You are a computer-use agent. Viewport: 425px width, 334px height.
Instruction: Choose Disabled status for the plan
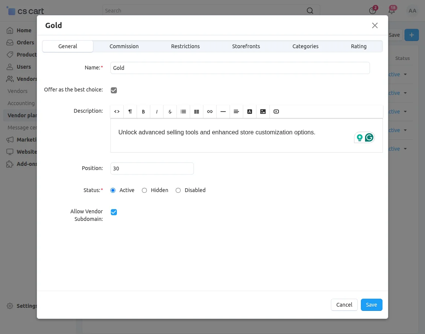[x=178, y=190]
